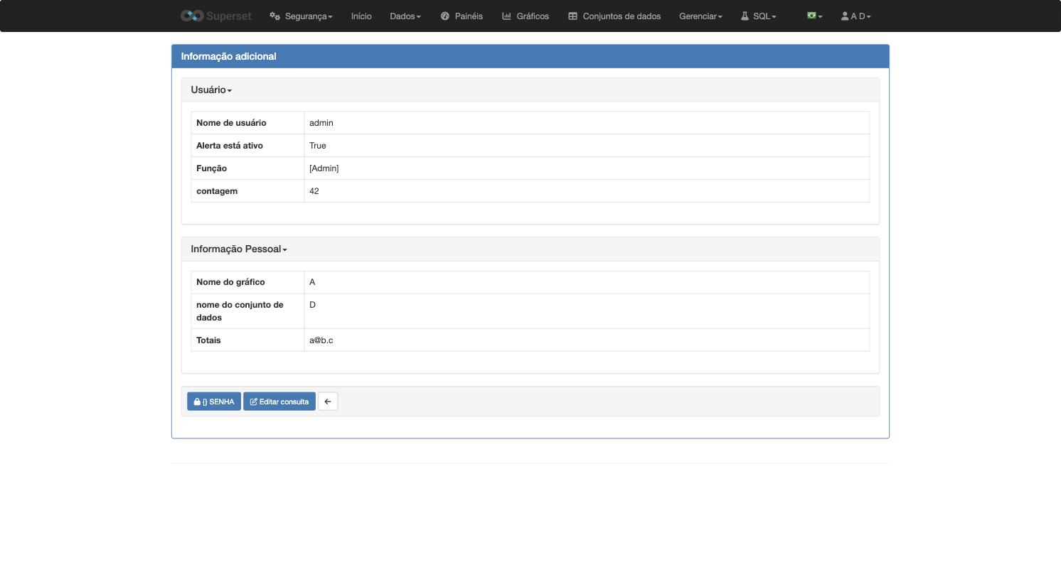Go to Início page

[361, 16]
